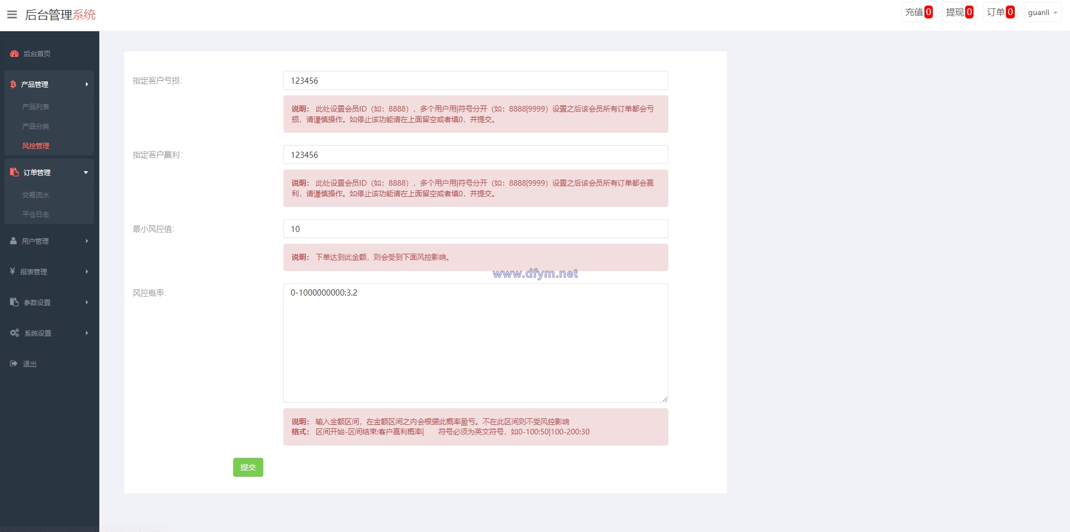The image size is (1070, 532).
Task: Click the note about 下单达到此金额
Action: (476, 257)
